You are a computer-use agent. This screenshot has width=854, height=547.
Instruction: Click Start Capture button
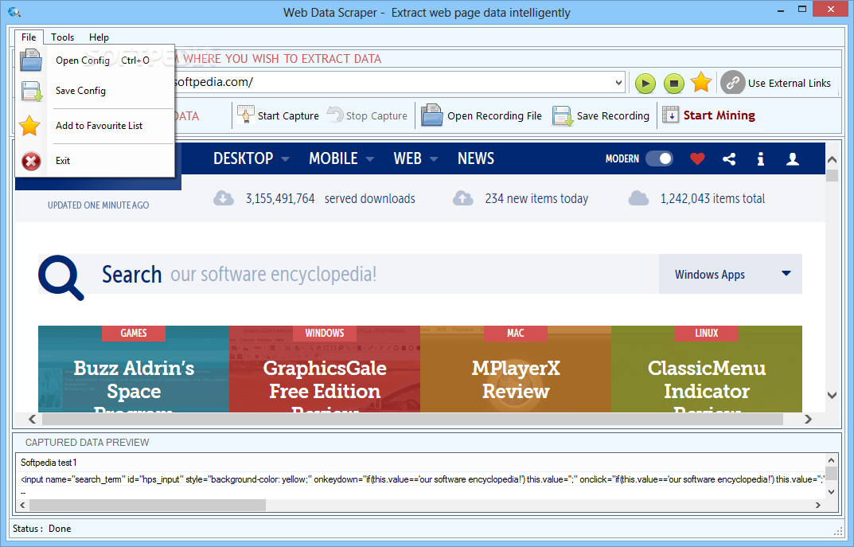[279, 115]
